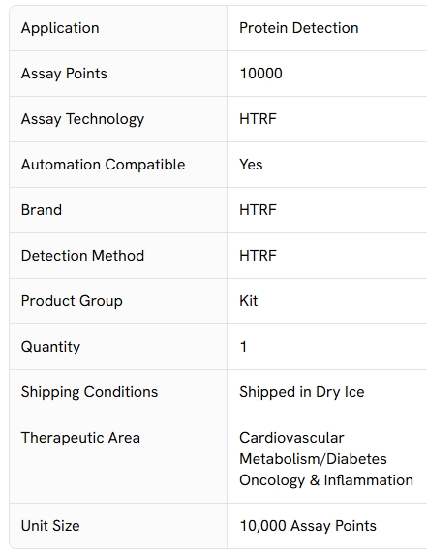Click the Automation Compatible label
Screen dimensions: 427x553
click(103, 165)
